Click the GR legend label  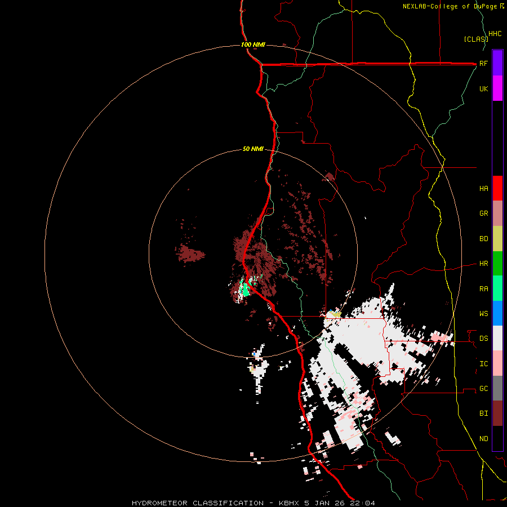483,214
